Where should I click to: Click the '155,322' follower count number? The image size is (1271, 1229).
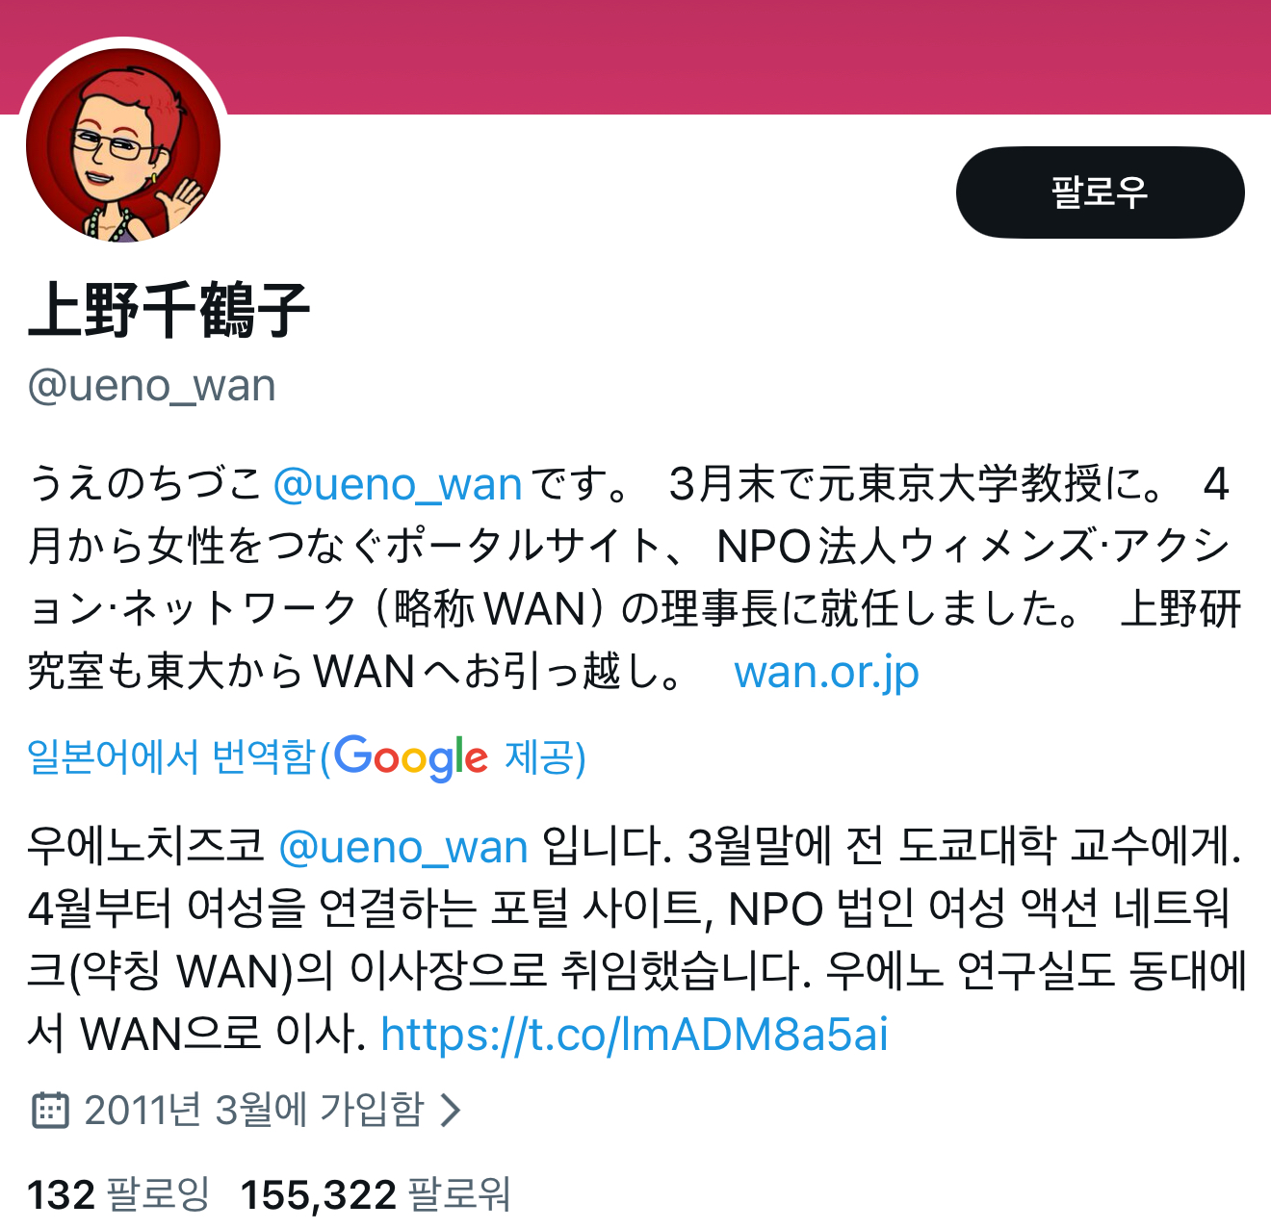coord(318,1194)
